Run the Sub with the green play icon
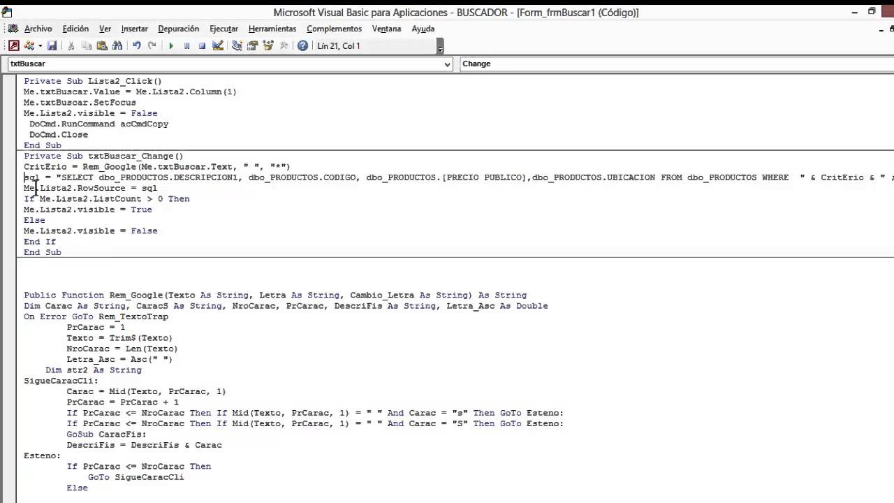The width and height of the screenshot is (894, 503). click(171, 45)
